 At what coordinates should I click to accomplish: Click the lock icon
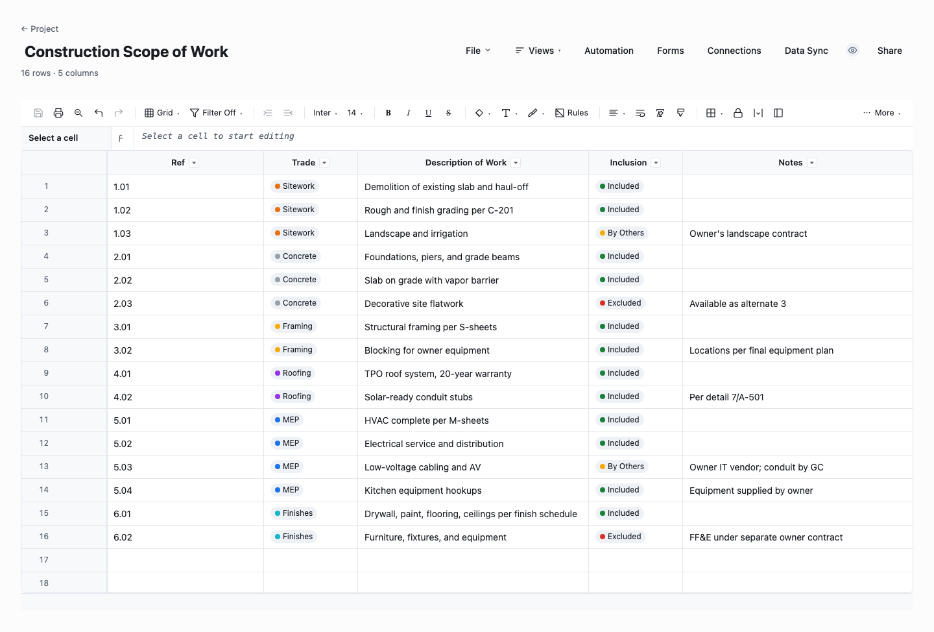(x=738, y=113)
